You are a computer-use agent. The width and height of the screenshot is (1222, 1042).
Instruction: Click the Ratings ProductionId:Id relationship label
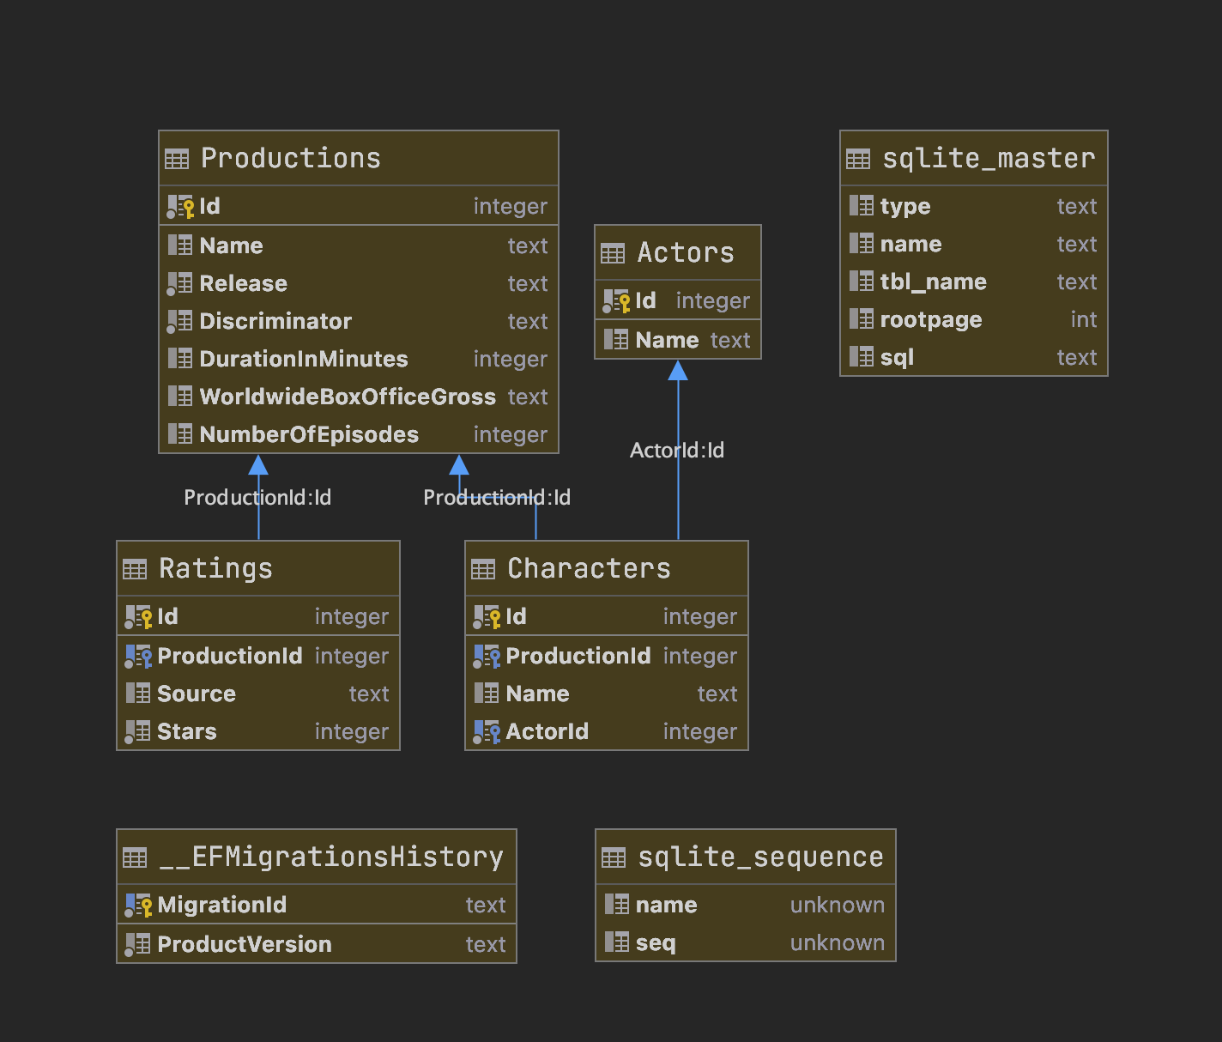pyautogui.click(x=257, y=497)
